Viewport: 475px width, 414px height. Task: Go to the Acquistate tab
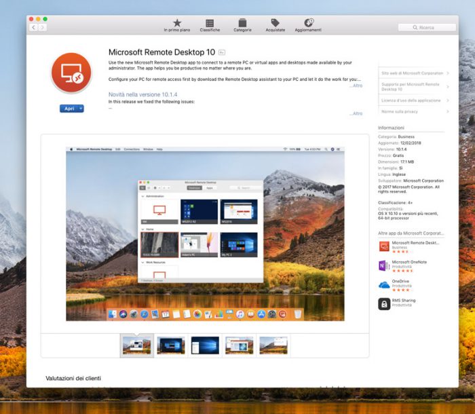click(x=275, y=25)
